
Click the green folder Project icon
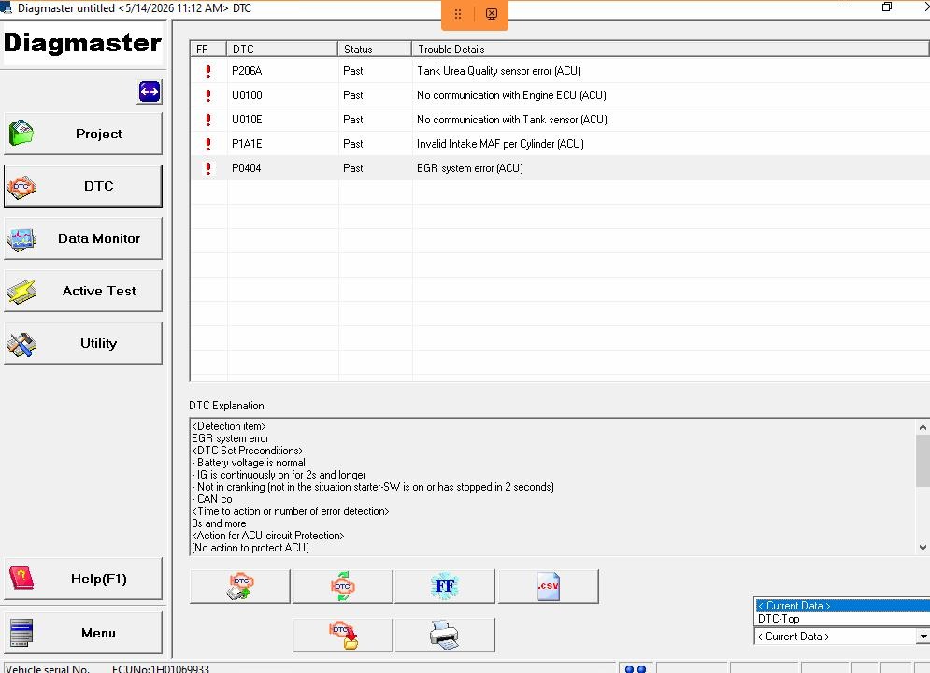coord(21,133)
